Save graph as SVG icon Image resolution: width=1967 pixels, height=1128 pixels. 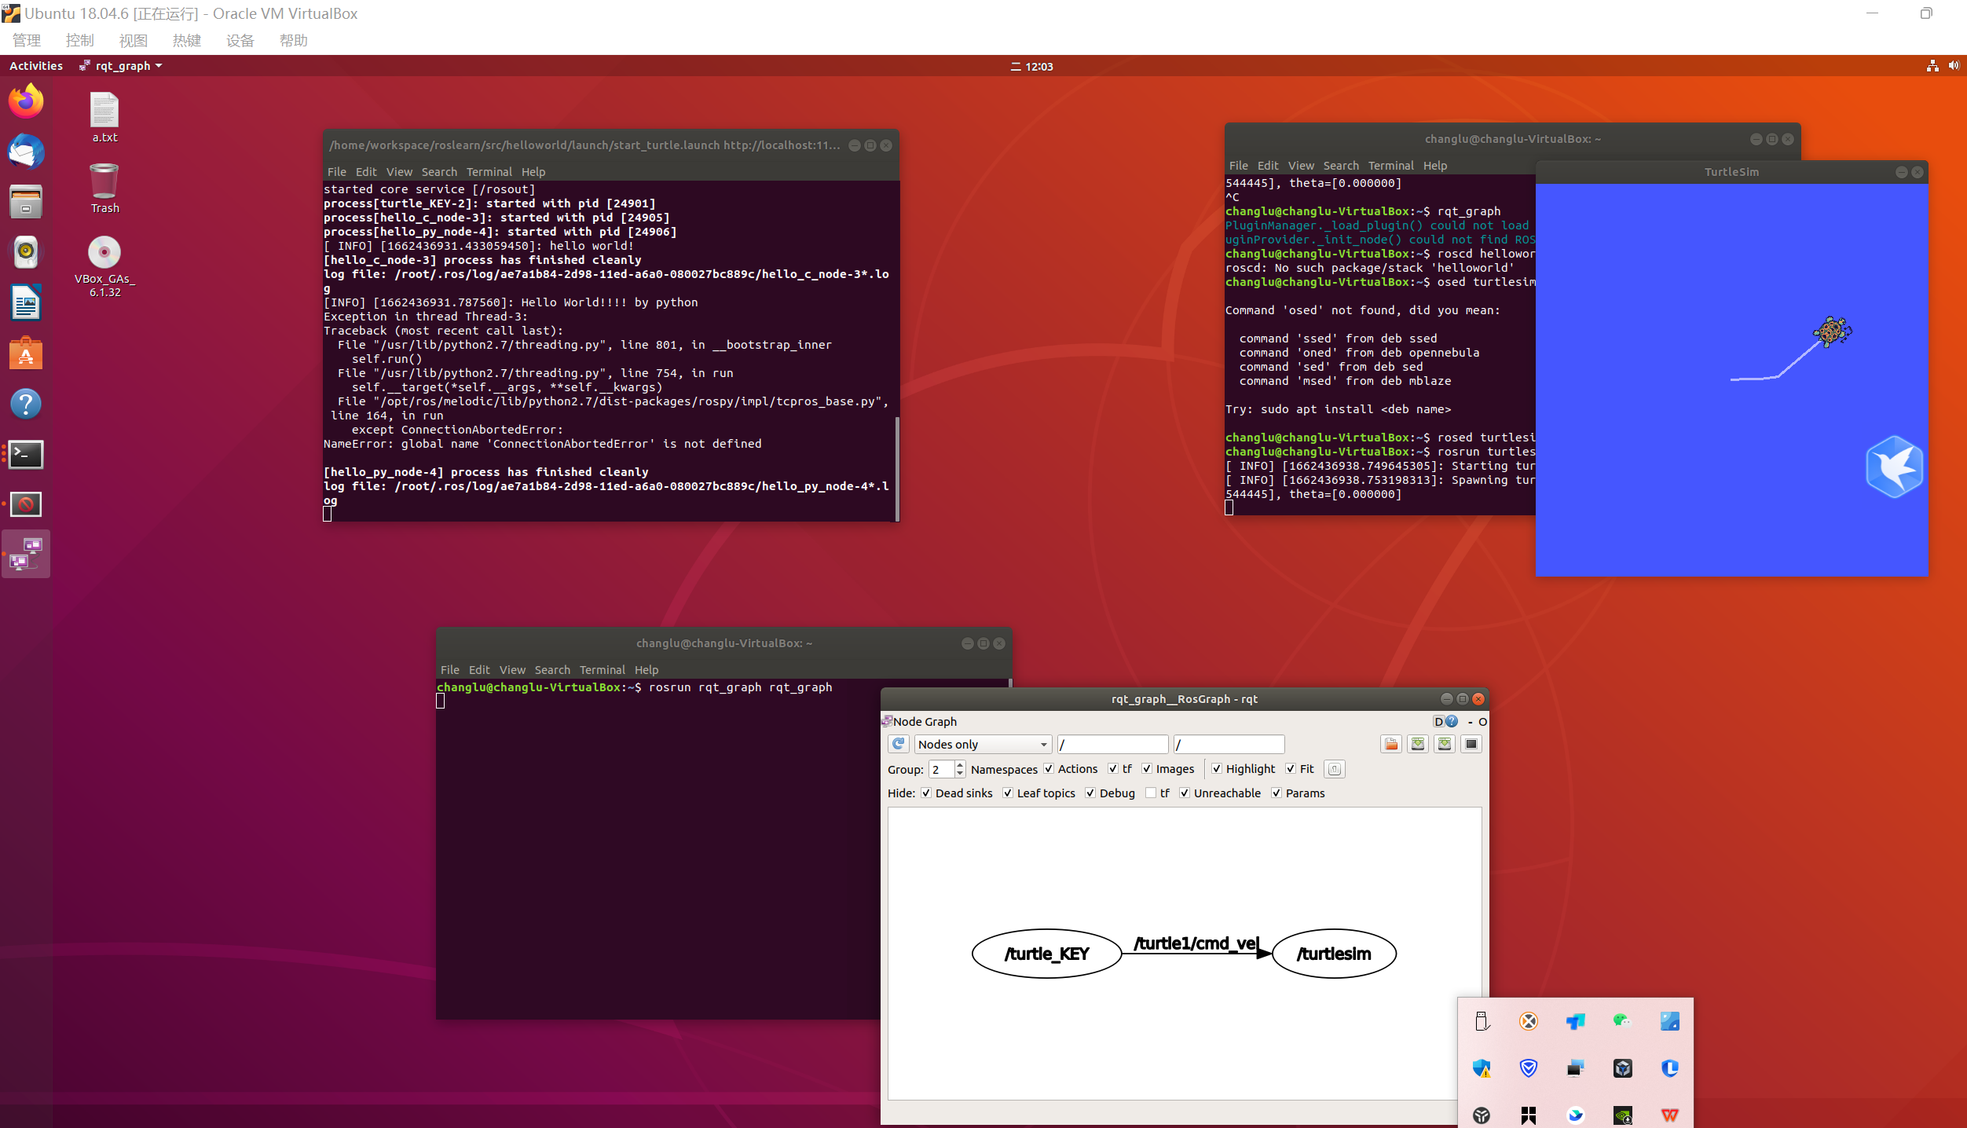tap(1445, 744)
